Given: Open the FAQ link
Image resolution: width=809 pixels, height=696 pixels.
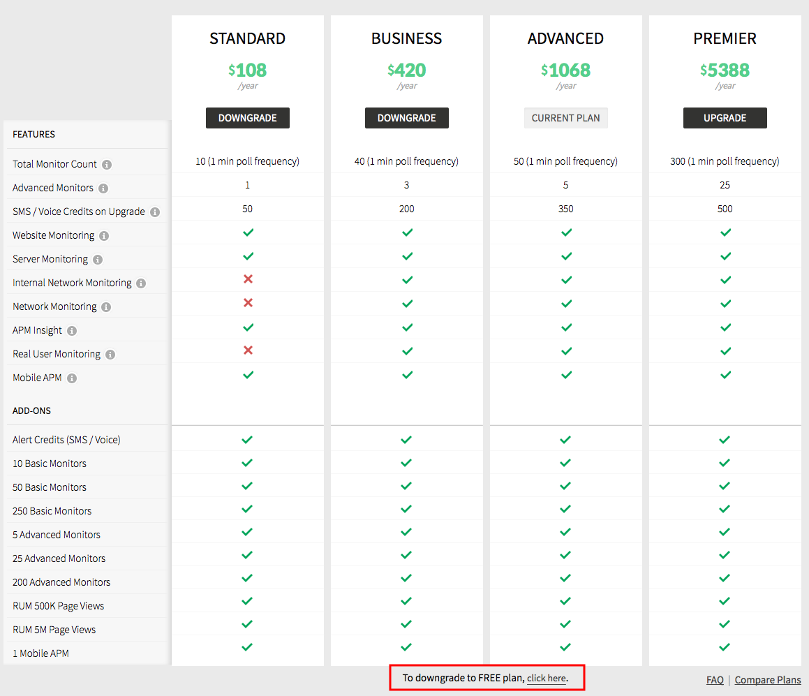Looking at the screenshot, I should pyautogui.click(x=715, y=680).
